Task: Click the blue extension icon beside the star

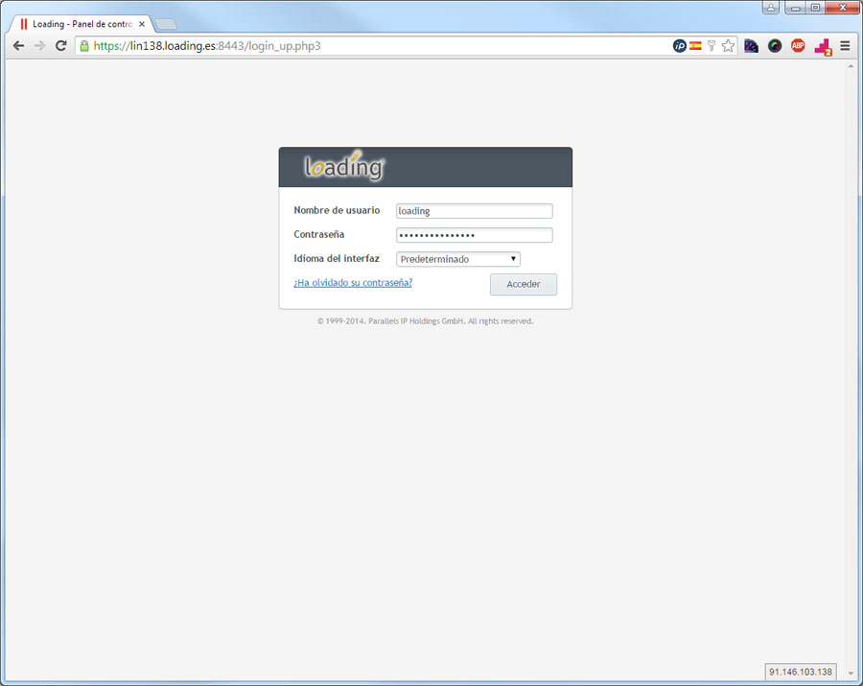Action: [x=751, y=46]
